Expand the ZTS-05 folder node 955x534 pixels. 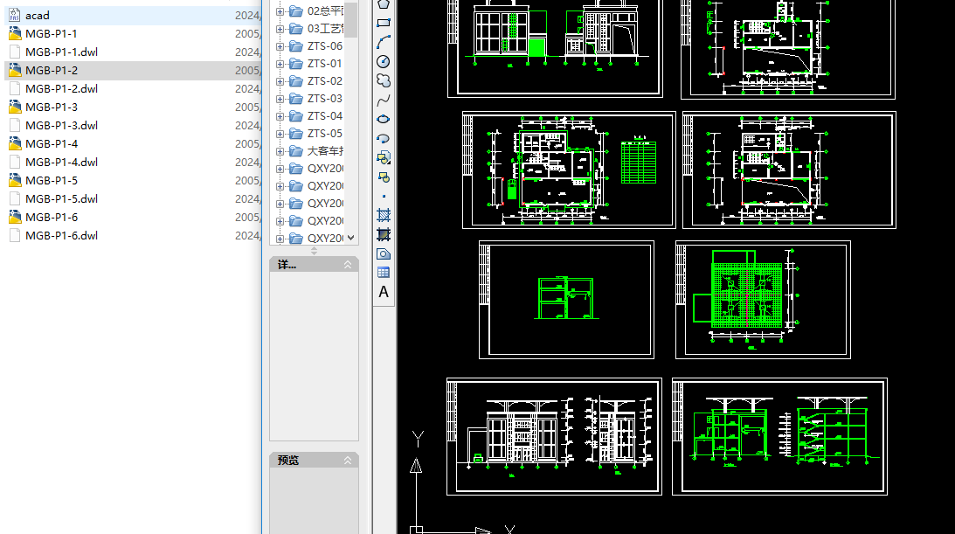tap(280, 134)
